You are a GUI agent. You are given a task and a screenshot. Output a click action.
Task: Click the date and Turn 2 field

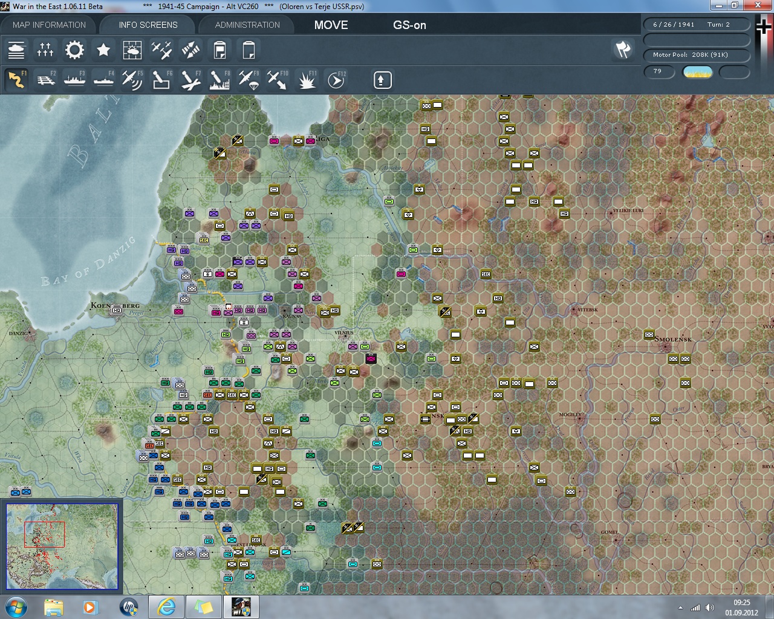(x=697, y=25)
